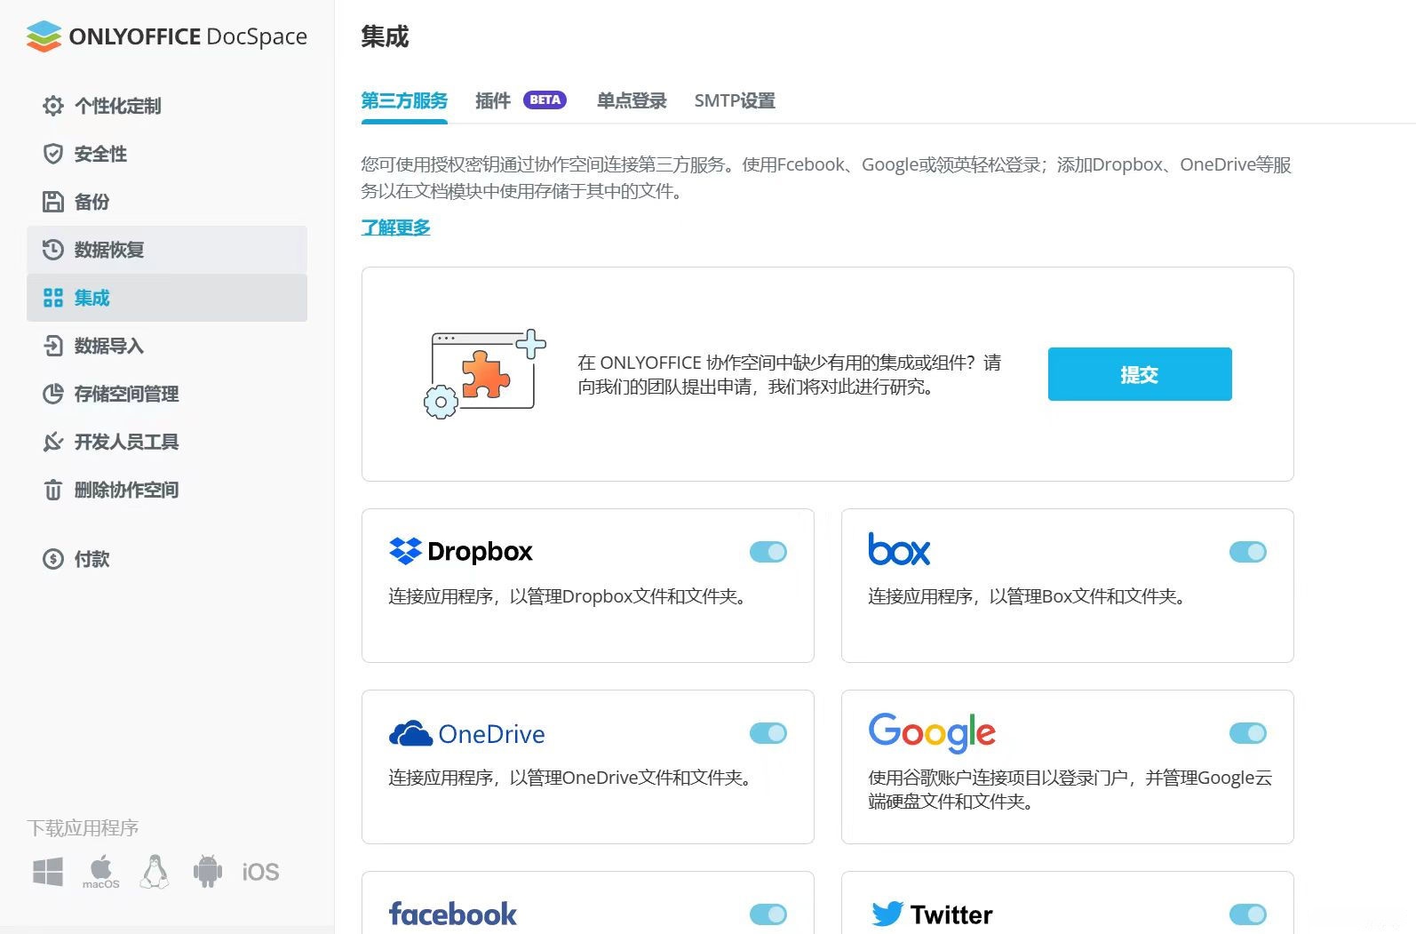
Task: Download the Android mobile app
Action: click(208, 872)
